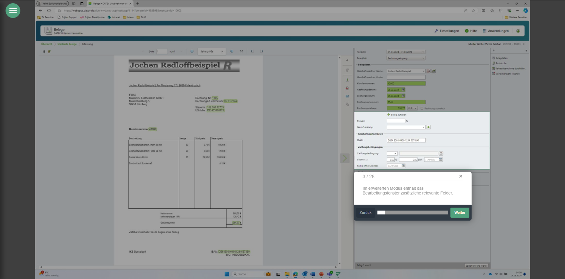Open the Anwendungen menu
The width and height of the screenshot is (565, 279).
495,31
